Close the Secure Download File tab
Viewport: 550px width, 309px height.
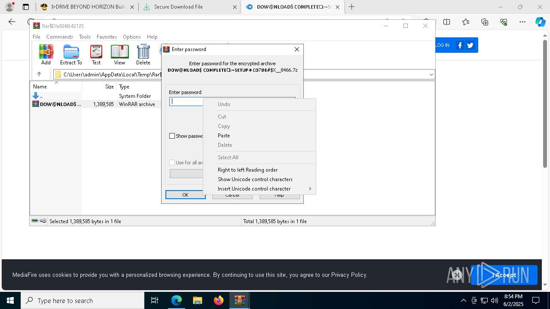coord(235,7)
